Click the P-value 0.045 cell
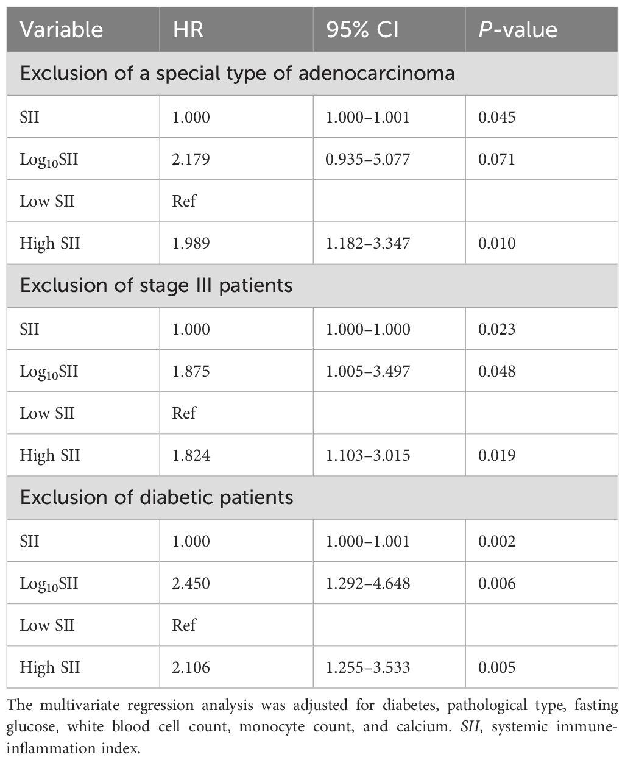The width and height of the screenshot is (625, 760). (x=496, y=116)
